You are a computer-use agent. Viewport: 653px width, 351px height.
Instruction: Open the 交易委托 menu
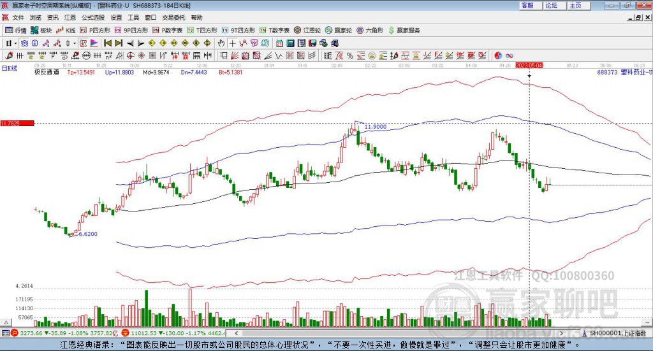tap(173, 17)
